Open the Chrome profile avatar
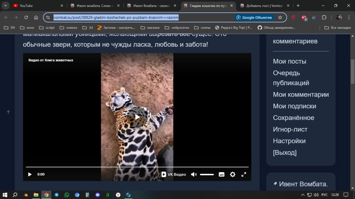The height and width of the screenshot is (199, 355). [339, 17]
